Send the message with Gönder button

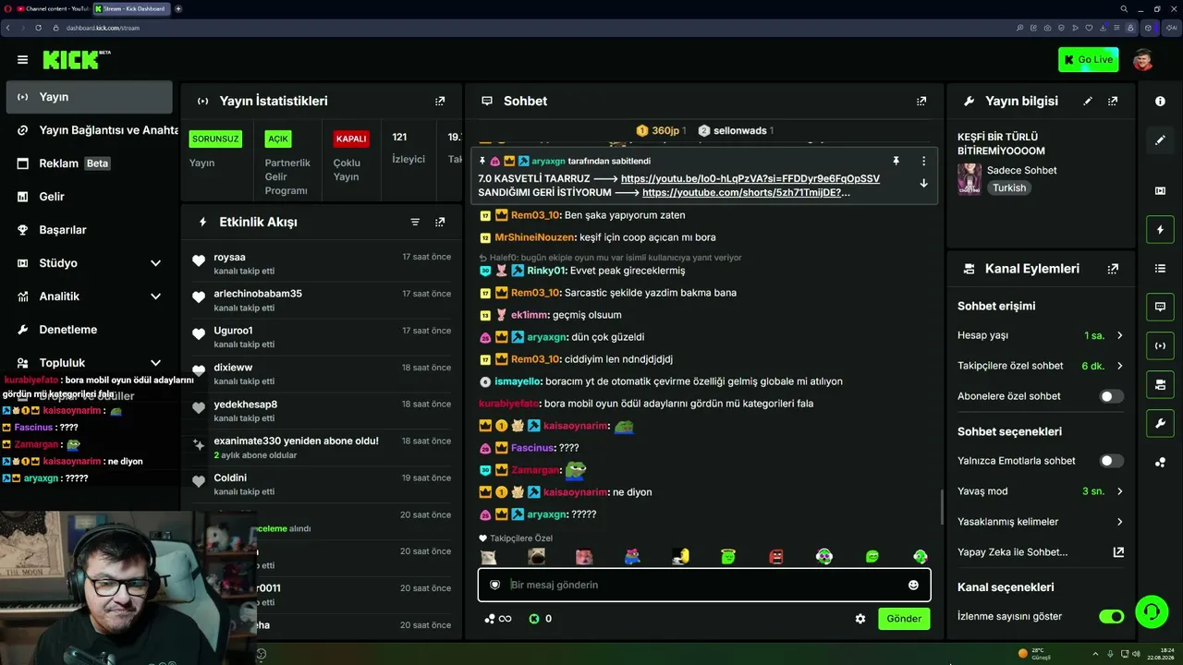pyautogui.click(x=904, y=619)
